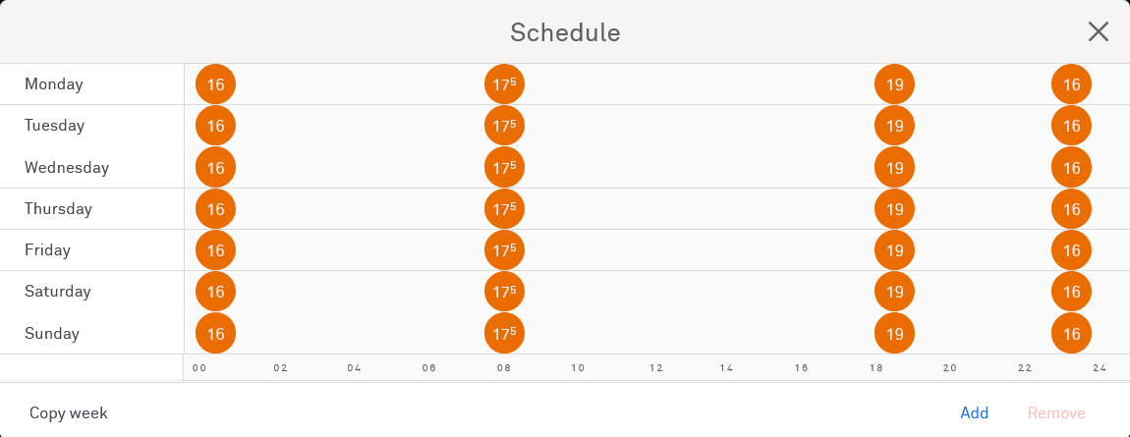Select Thursday's midnight 16 degree marker
The image size is (1130, 437).
[x=216, y=209]
